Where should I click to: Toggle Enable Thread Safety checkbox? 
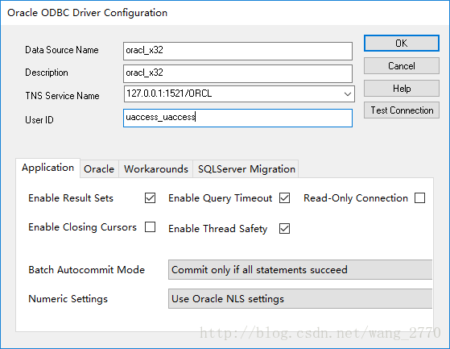[284, 229]
